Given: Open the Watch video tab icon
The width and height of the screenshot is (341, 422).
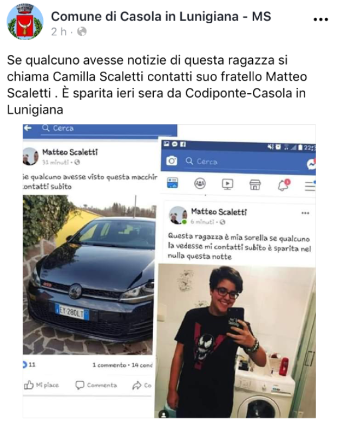Looking at the screenshot, I should coord(227,184).
